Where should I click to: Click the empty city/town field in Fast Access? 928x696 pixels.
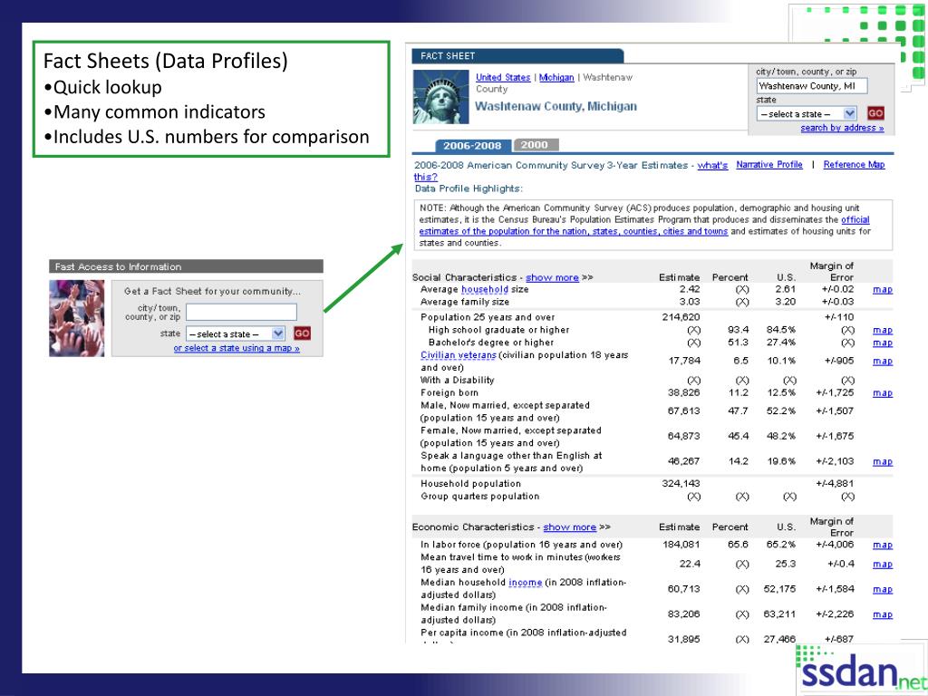(x=241, y=312)
